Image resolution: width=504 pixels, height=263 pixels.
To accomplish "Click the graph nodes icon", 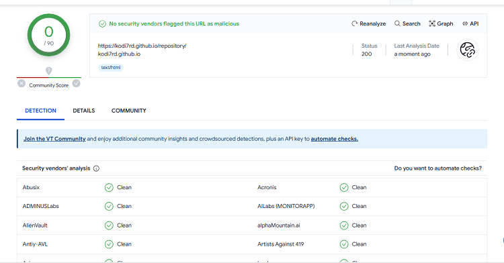I will click(432, 23).
